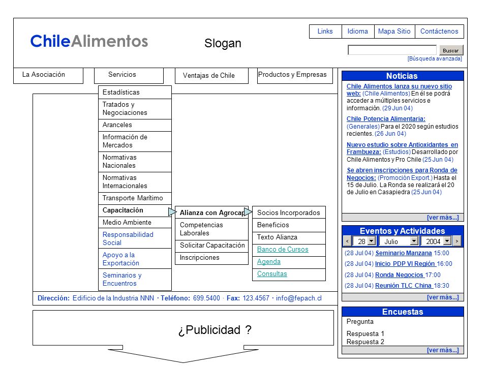Open Inicio PDP VI Región event link
Screen dimensions: 488x366
click(405, 264)
